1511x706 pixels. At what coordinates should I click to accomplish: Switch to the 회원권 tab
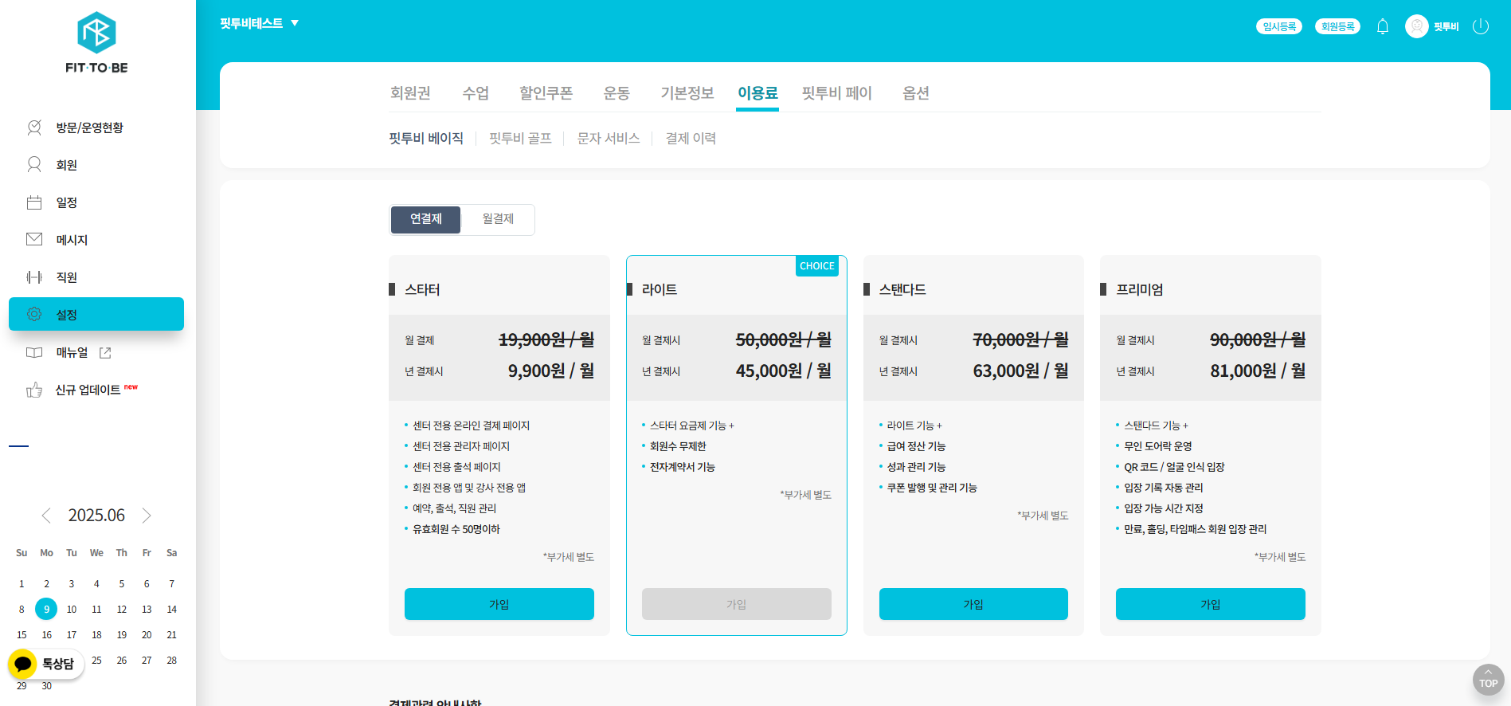(410, 93)
